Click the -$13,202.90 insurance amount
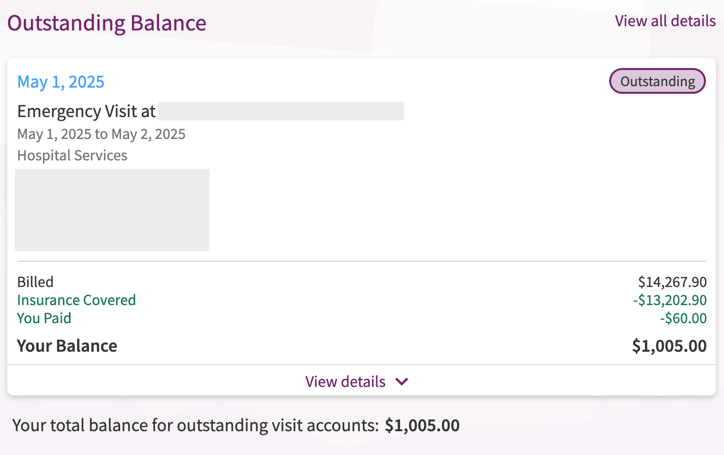Screen dimensions: 724x455 pos(670,300)
